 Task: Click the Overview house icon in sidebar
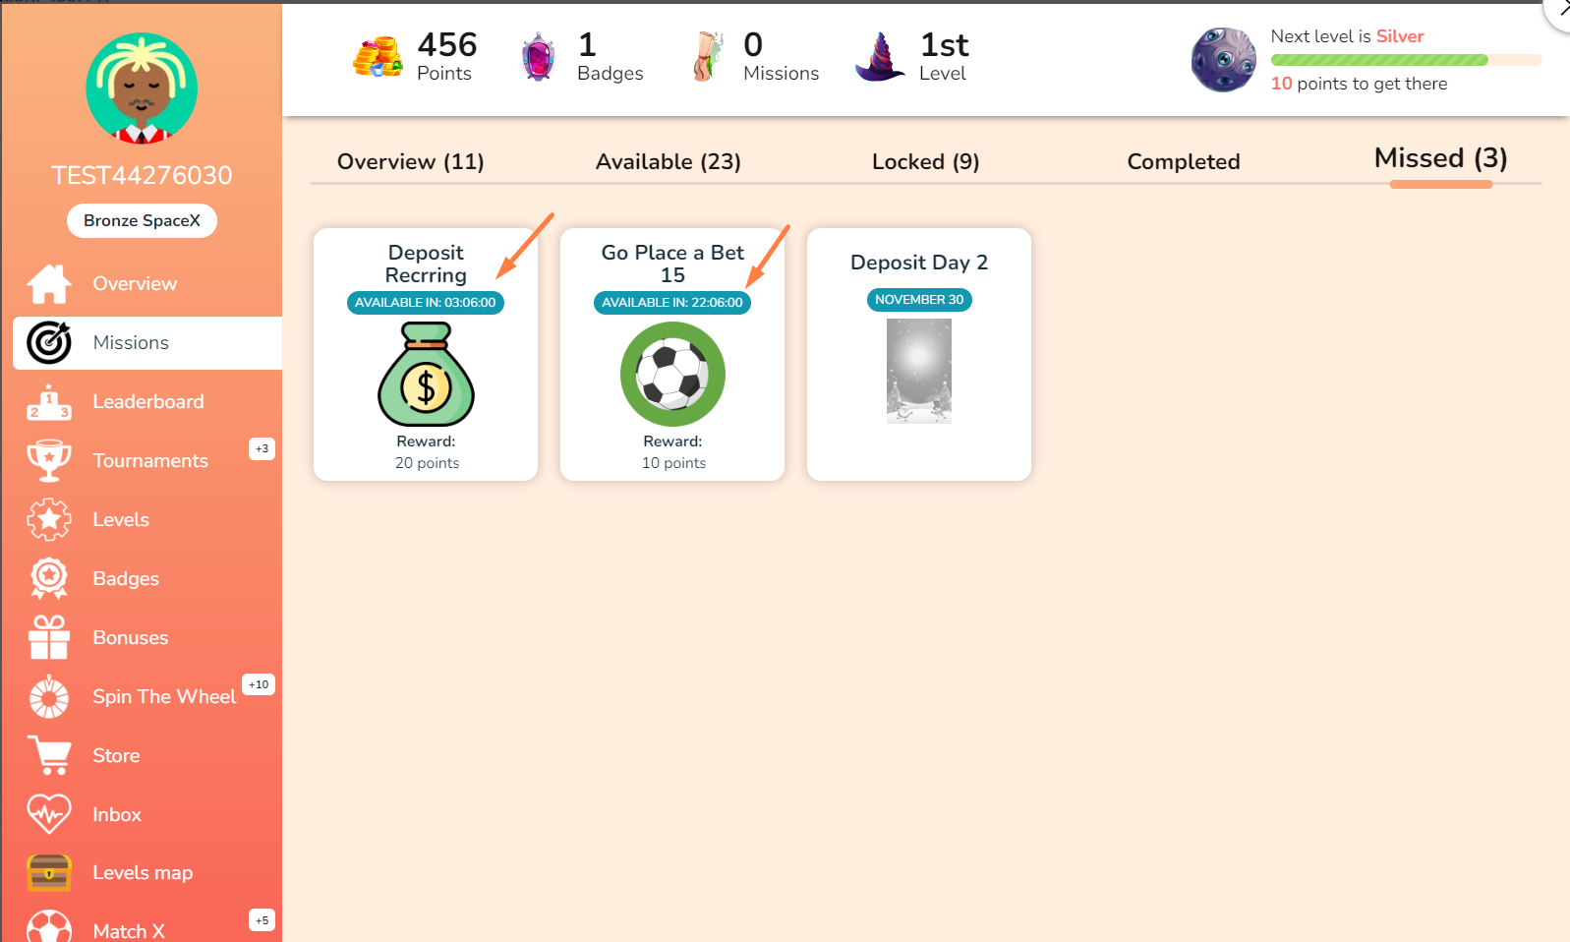(48, 284)
